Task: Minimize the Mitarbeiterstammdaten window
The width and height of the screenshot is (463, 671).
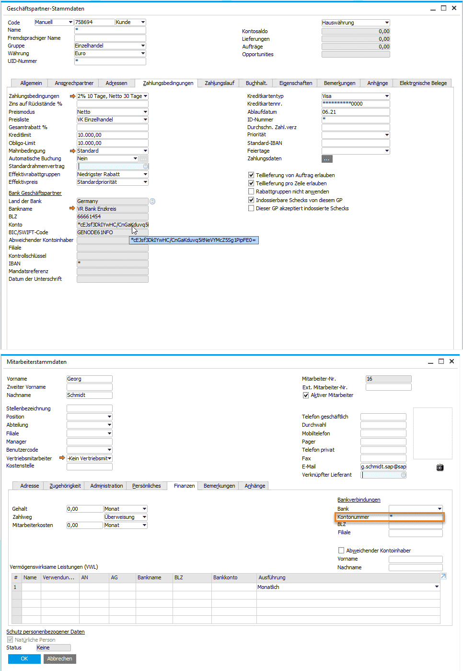Action: pos(430,362)
